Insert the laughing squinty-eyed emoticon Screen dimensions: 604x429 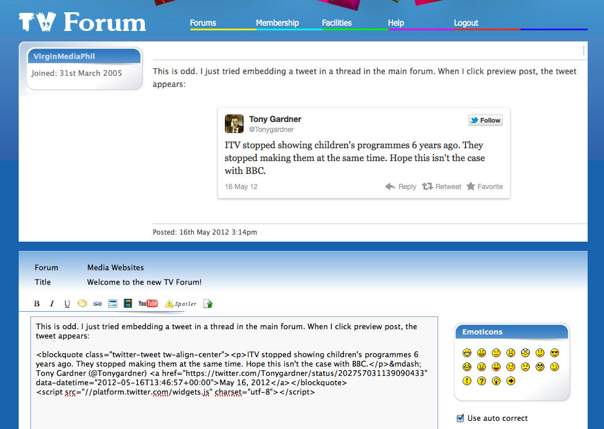click(x=467, y=367)
